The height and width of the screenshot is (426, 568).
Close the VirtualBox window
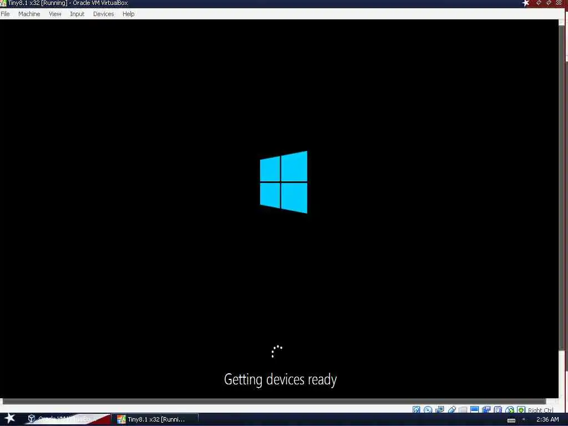[x=559, y=3]
